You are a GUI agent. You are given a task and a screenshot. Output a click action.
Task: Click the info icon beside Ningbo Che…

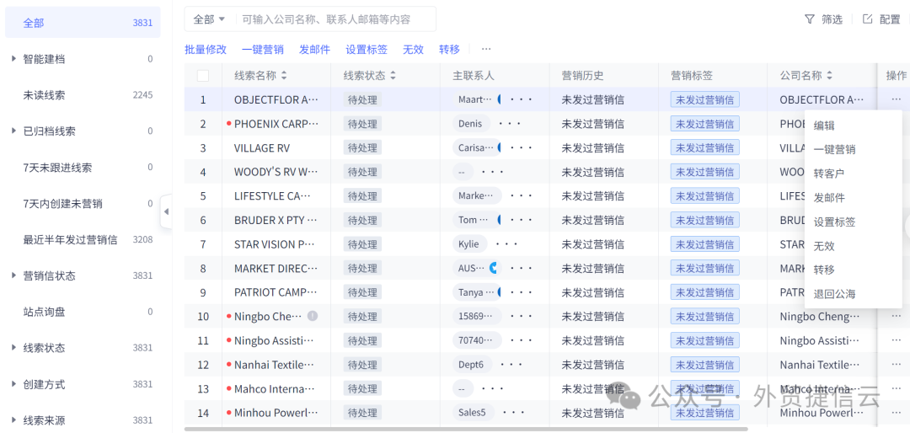(x=313, y=317)
